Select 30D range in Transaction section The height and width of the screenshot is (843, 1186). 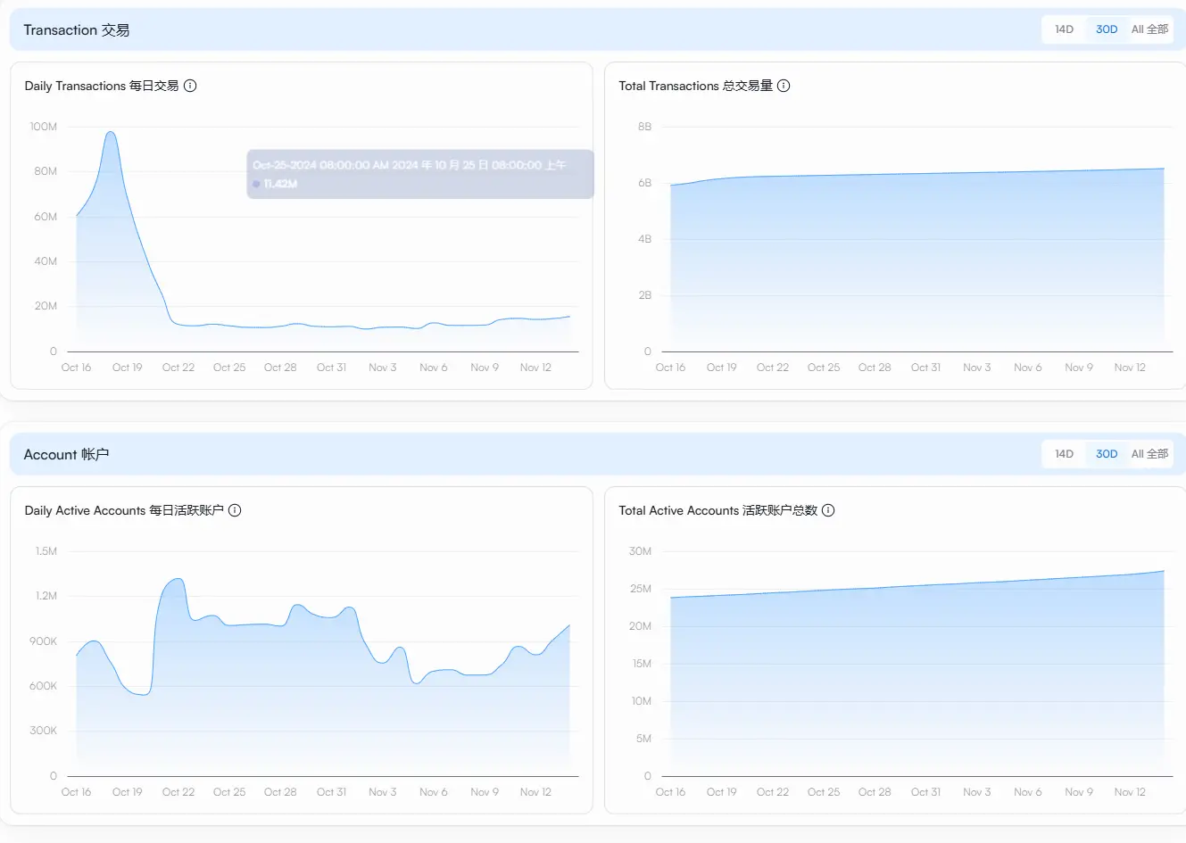coord(1107,29)
